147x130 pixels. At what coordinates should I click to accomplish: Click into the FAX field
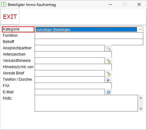coord(73,86)
